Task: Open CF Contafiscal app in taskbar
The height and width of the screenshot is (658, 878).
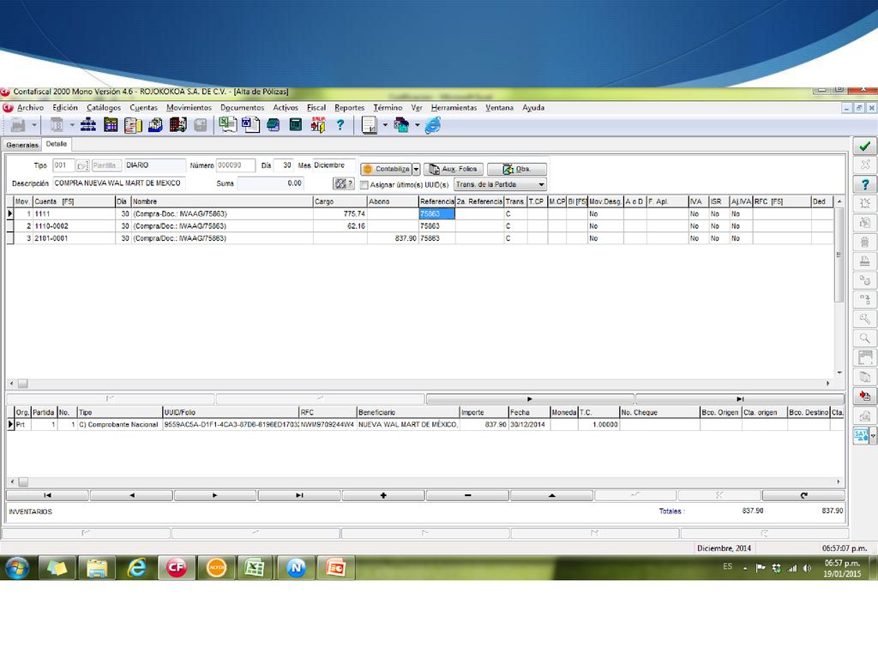Action: click(x=176, y=567)
